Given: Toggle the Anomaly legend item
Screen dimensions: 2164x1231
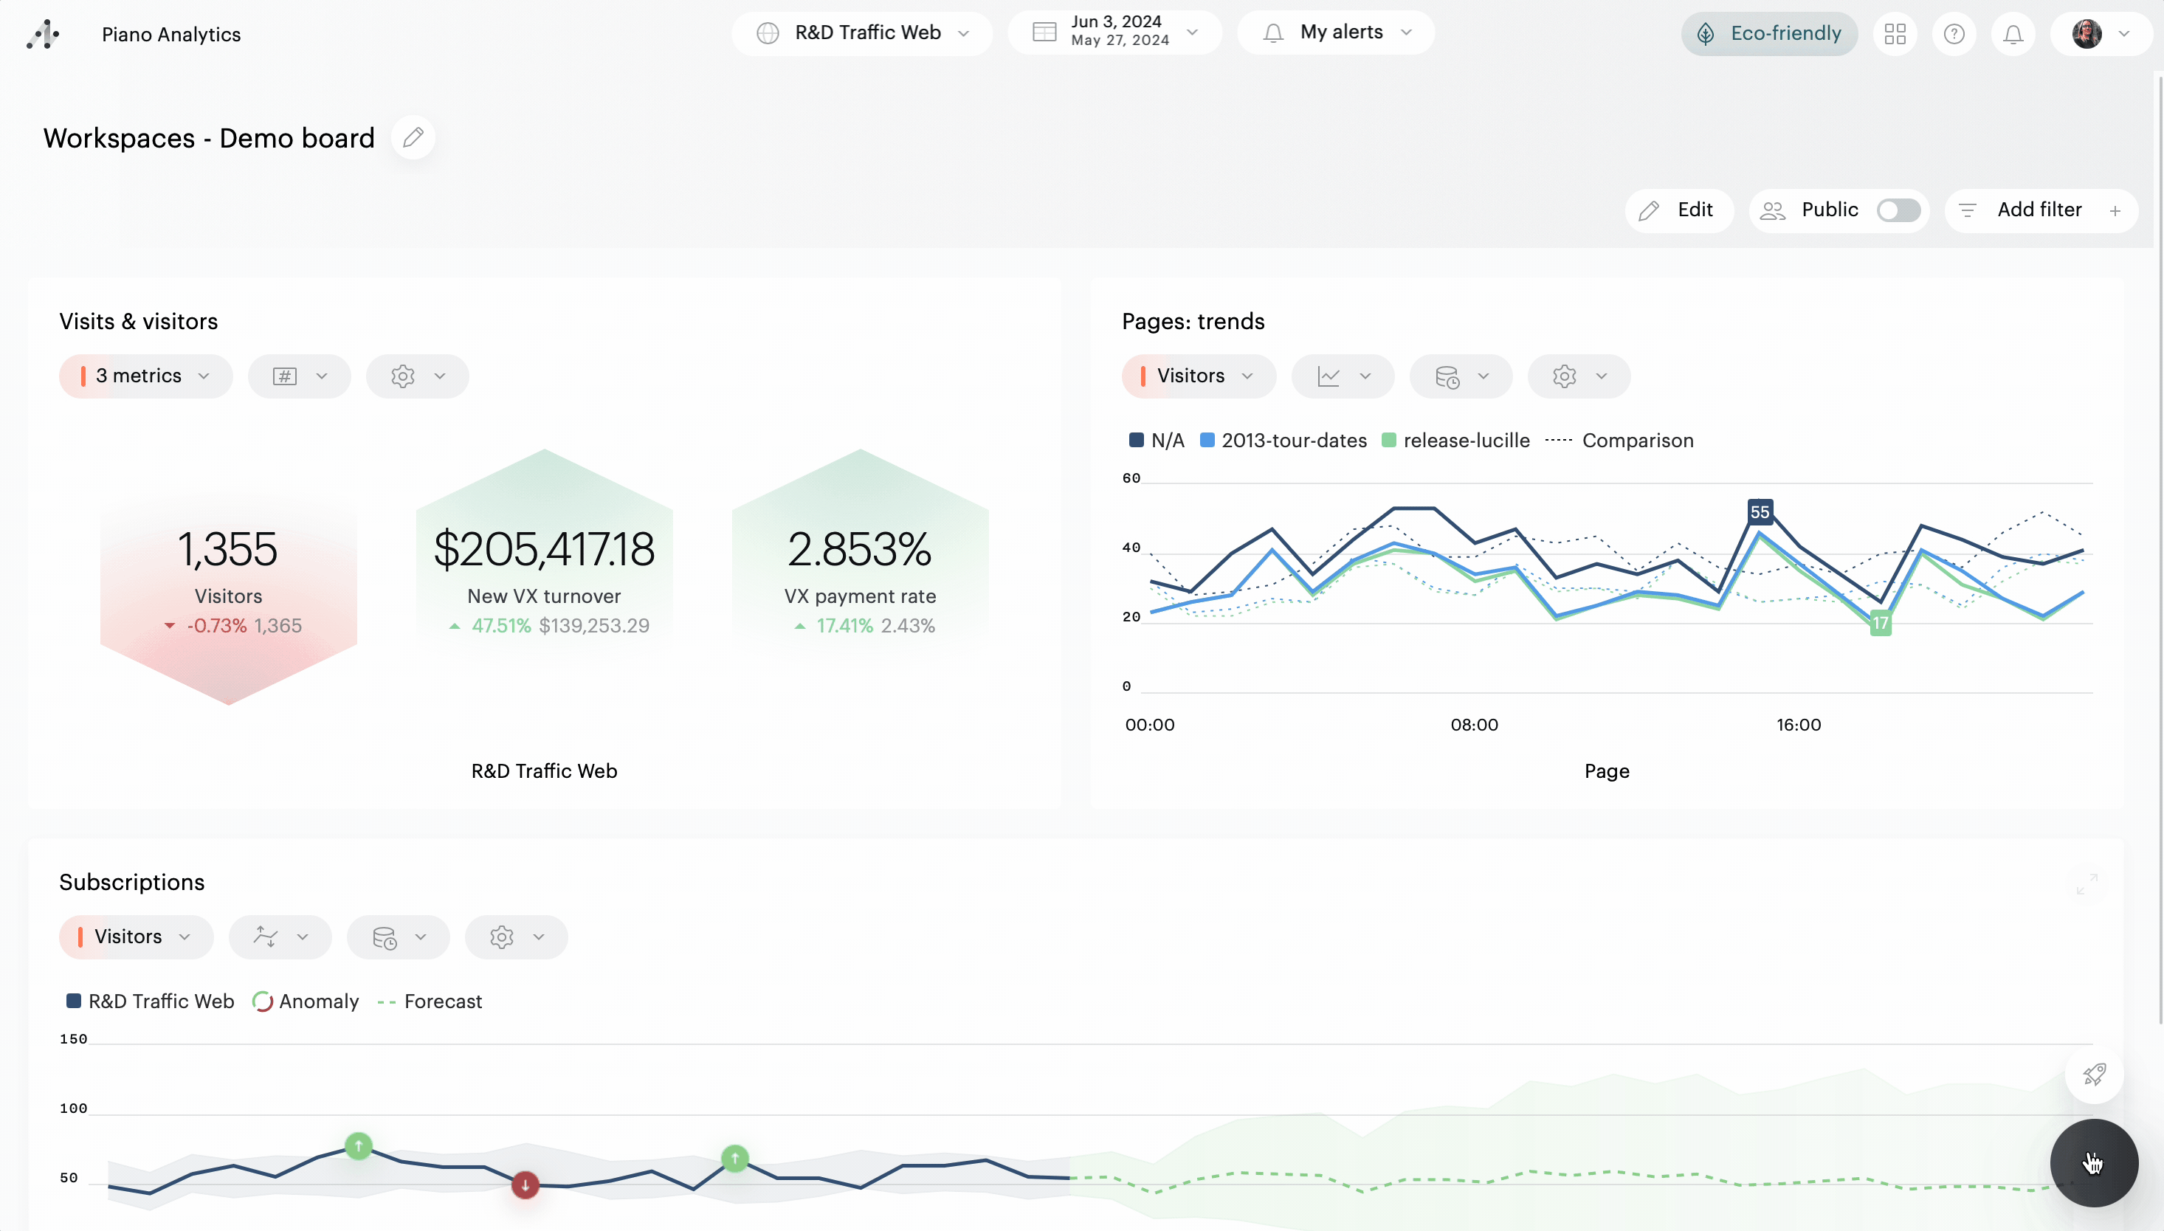Looking at the screenshot, I should tap(306, 1001).
